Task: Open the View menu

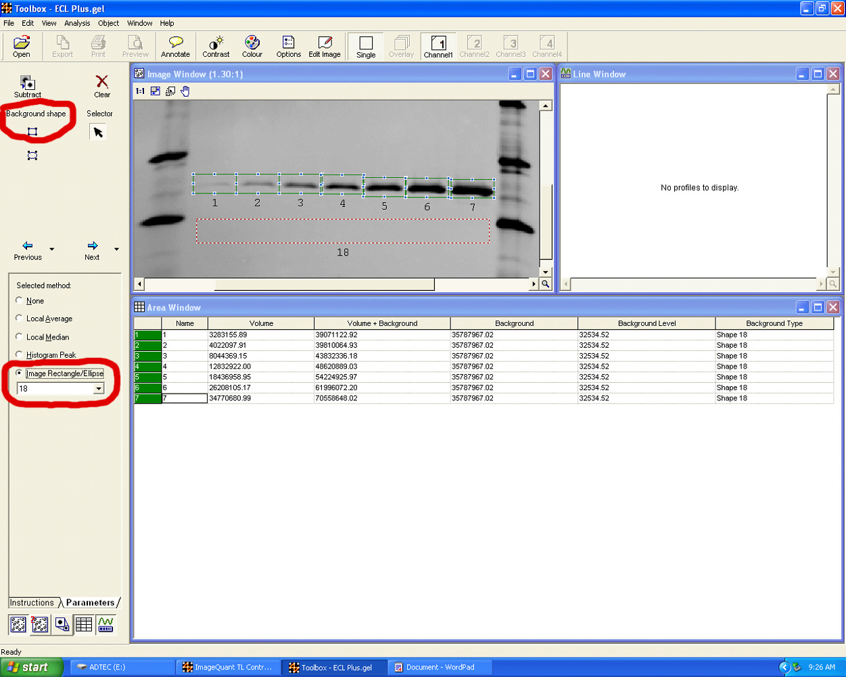Action: [x=49, y=23]
